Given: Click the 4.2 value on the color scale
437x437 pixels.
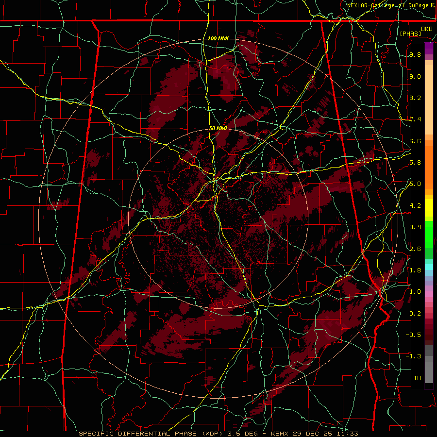Looking at the screenshot, I should coord(415,206).
